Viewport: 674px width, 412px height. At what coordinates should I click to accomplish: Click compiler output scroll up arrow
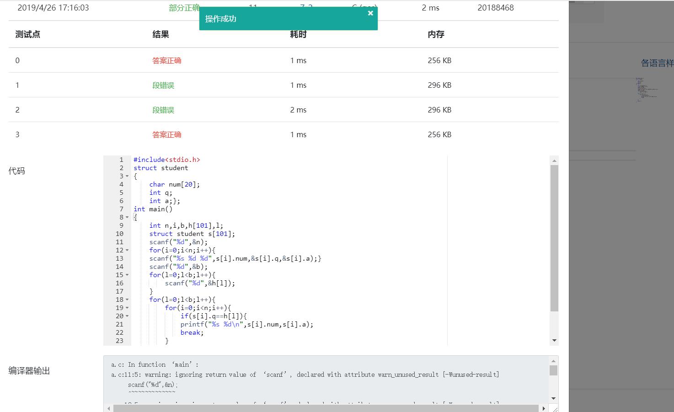[553, 361]
